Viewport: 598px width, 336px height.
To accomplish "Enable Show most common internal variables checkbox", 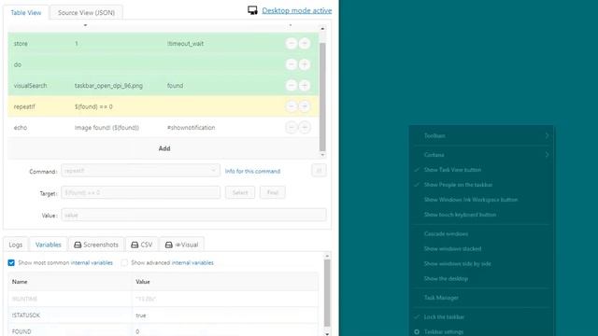I will coord(11,263).
